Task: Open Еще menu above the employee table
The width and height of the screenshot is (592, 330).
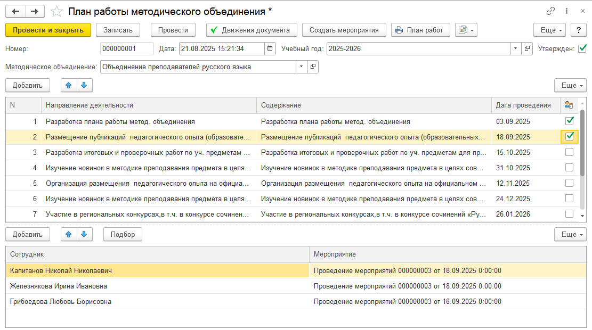Action: [x=570, y=234]
